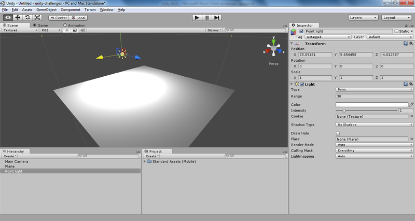415x221 pixels.
Task: Collapse the Transform component foldout
Action: pos(292,44)
